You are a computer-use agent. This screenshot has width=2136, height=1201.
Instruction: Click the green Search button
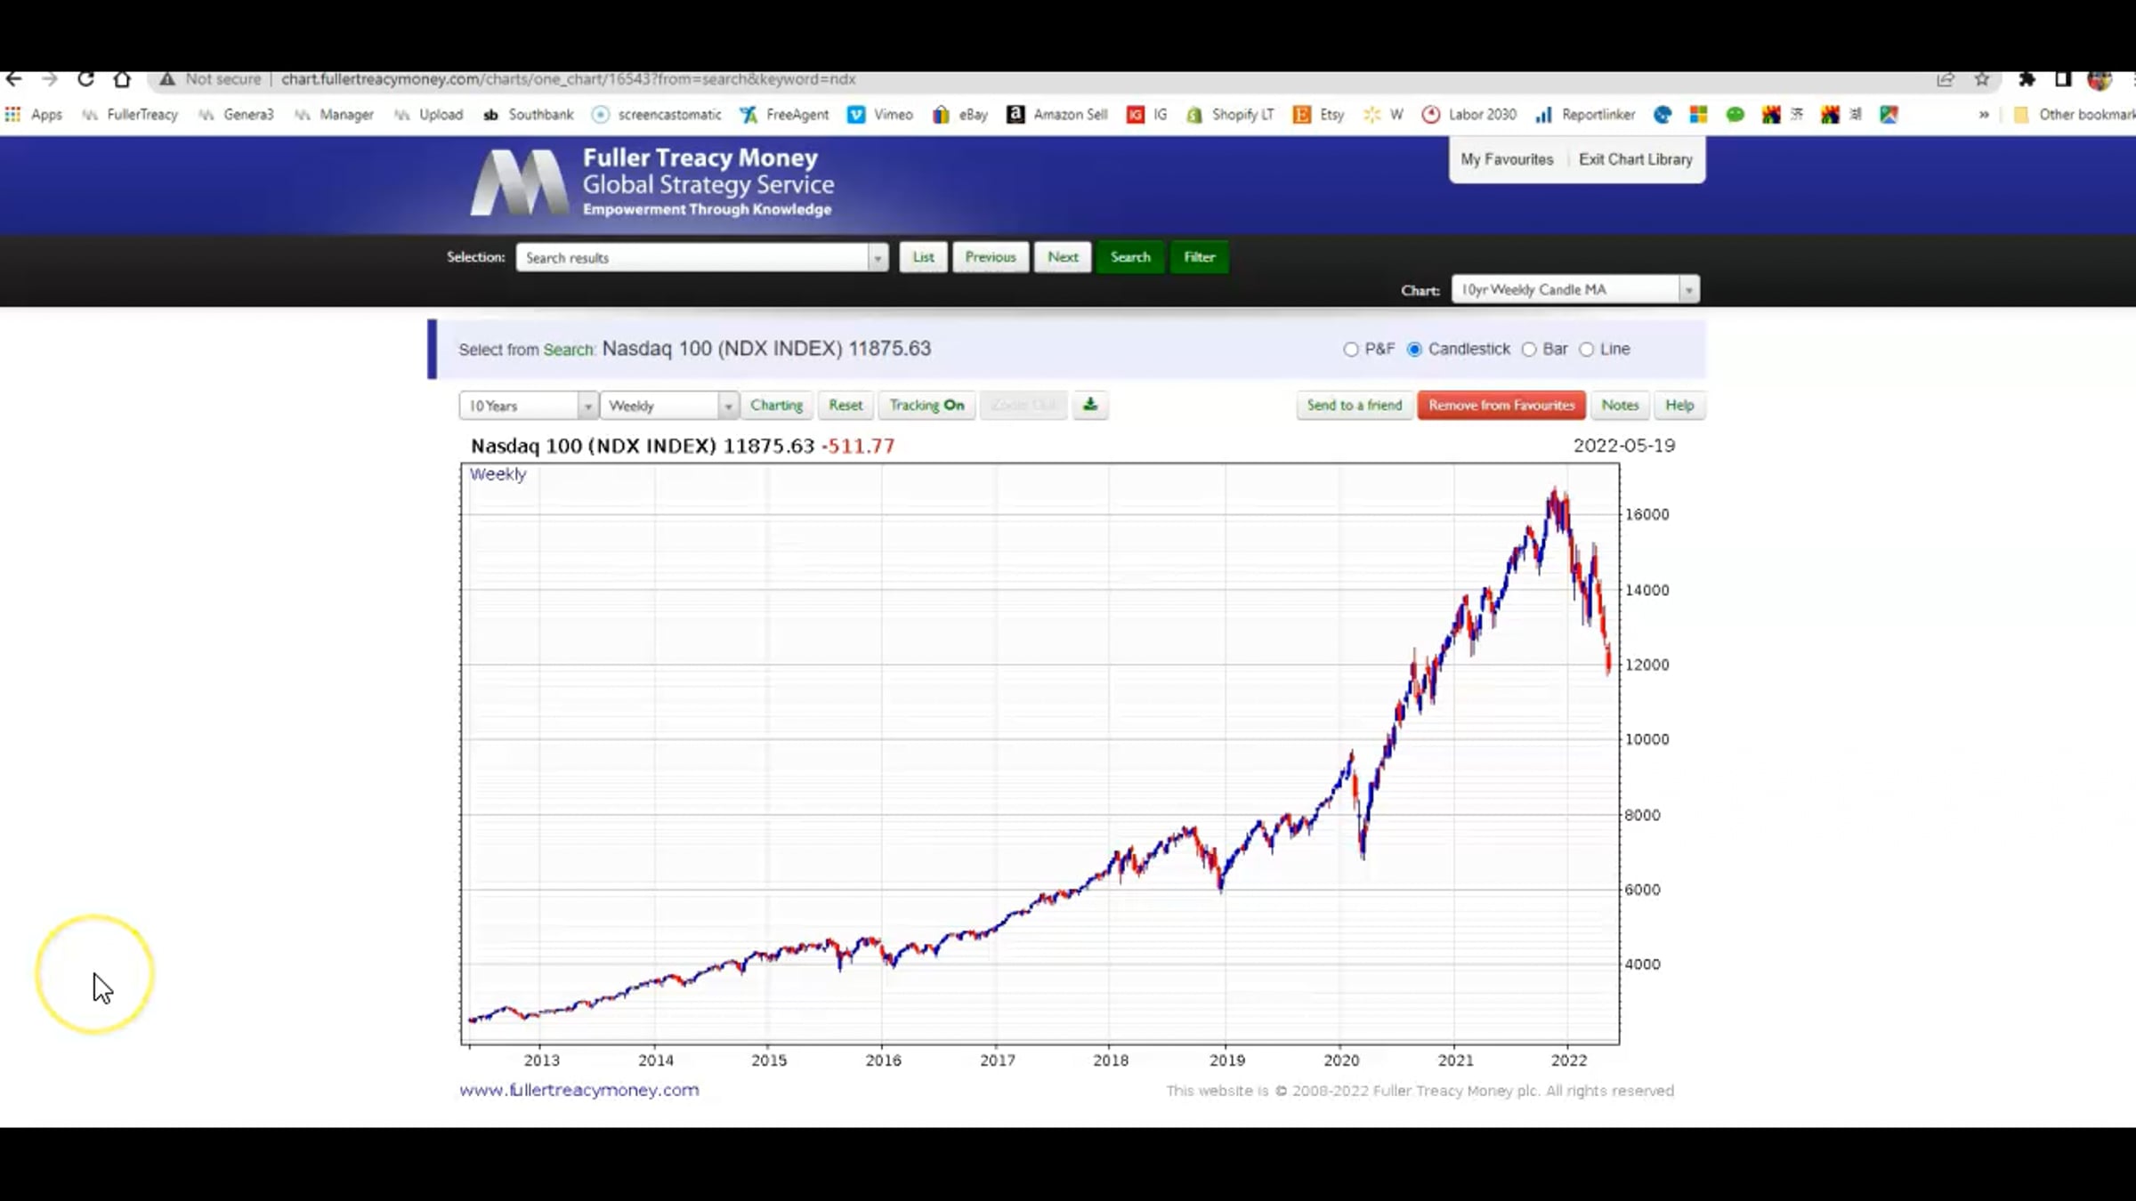coord(1130,257)
